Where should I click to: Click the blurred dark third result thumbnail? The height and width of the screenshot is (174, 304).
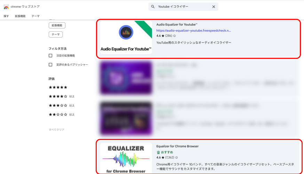[x=126, y=118]
